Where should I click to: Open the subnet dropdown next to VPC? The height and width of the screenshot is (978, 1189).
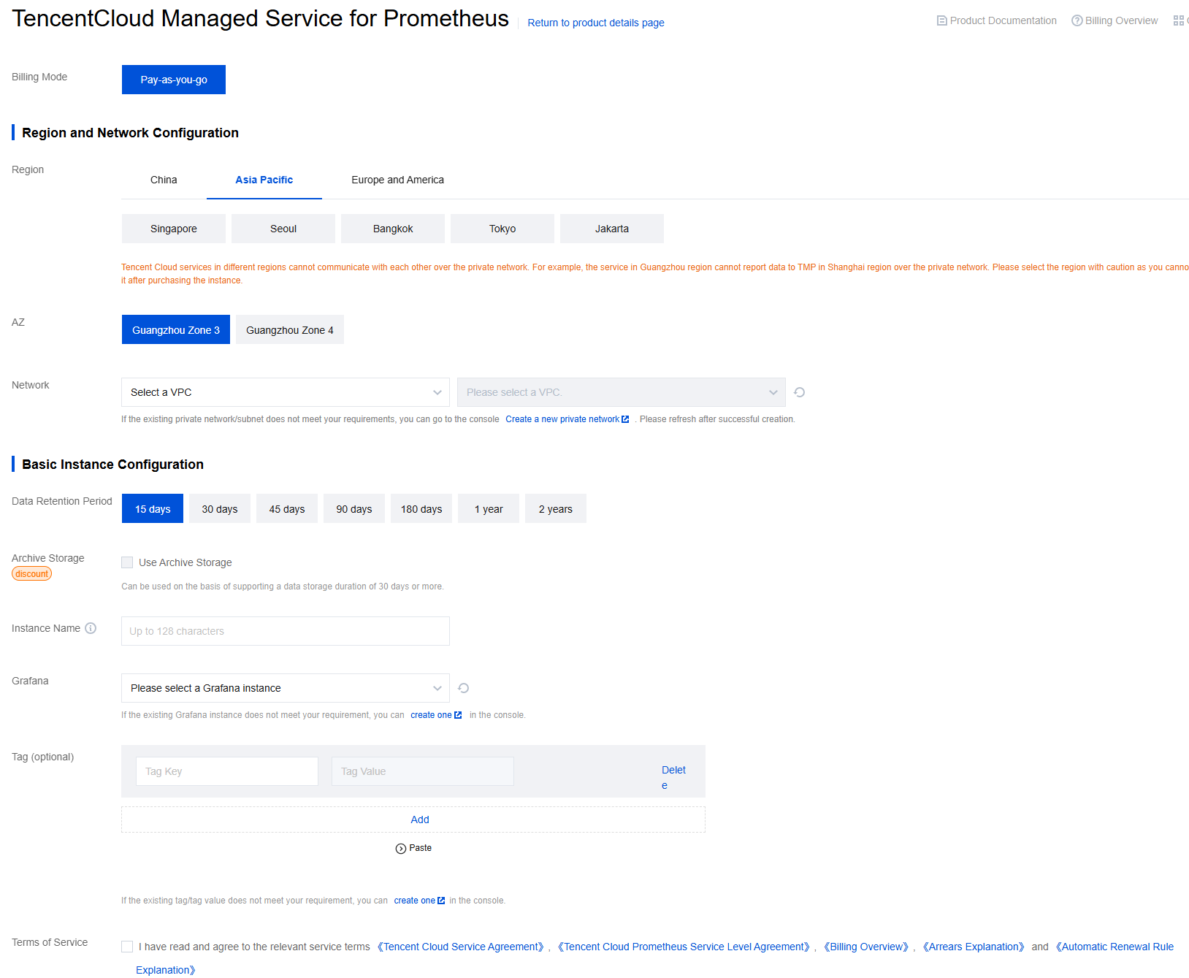click(x=621, y=392)
